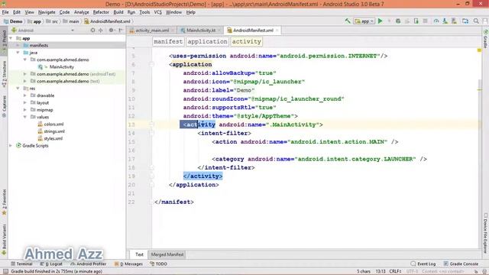Screen dimensions: 489x275
Task: Click Attach debugger to Android process icon
Action: coord(416,21)
